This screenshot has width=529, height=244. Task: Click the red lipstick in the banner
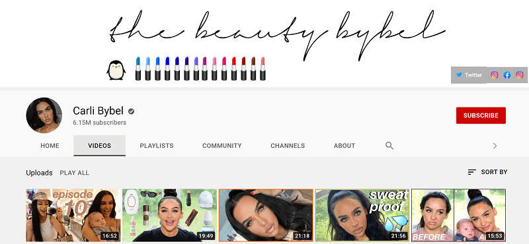234,69
